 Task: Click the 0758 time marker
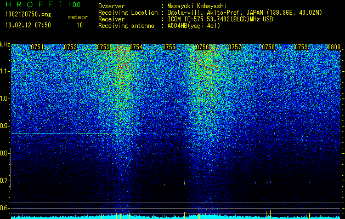coord(268,47)
